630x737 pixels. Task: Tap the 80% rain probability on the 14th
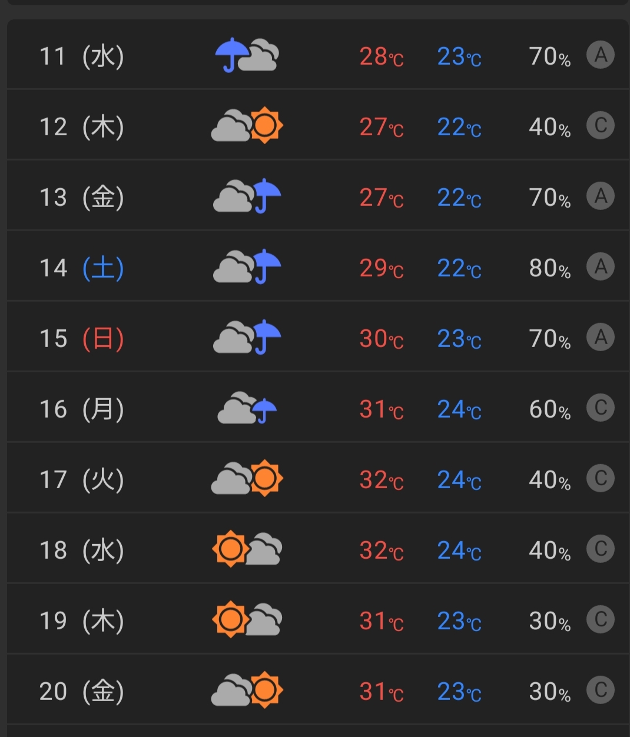550,268
